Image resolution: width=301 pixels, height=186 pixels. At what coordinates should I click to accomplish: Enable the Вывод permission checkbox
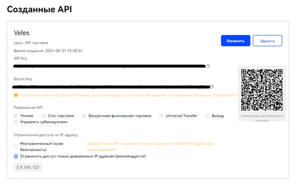[208, 116]
